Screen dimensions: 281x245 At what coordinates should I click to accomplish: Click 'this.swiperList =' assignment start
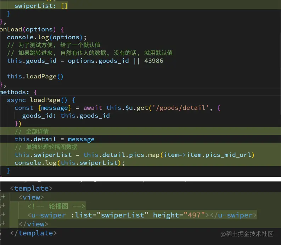click(x=47, y=155)
